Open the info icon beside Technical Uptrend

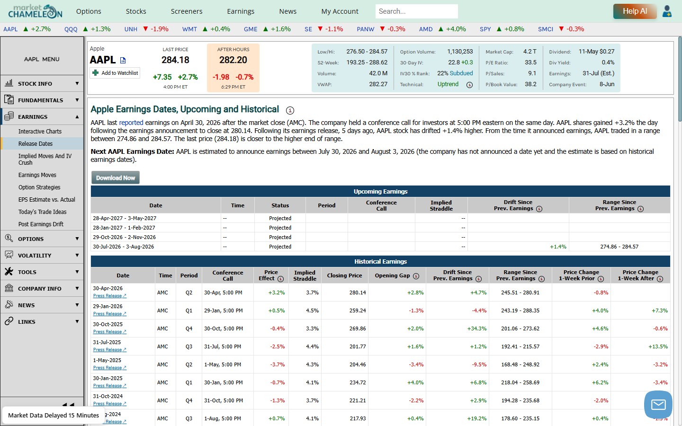point(469,85)
